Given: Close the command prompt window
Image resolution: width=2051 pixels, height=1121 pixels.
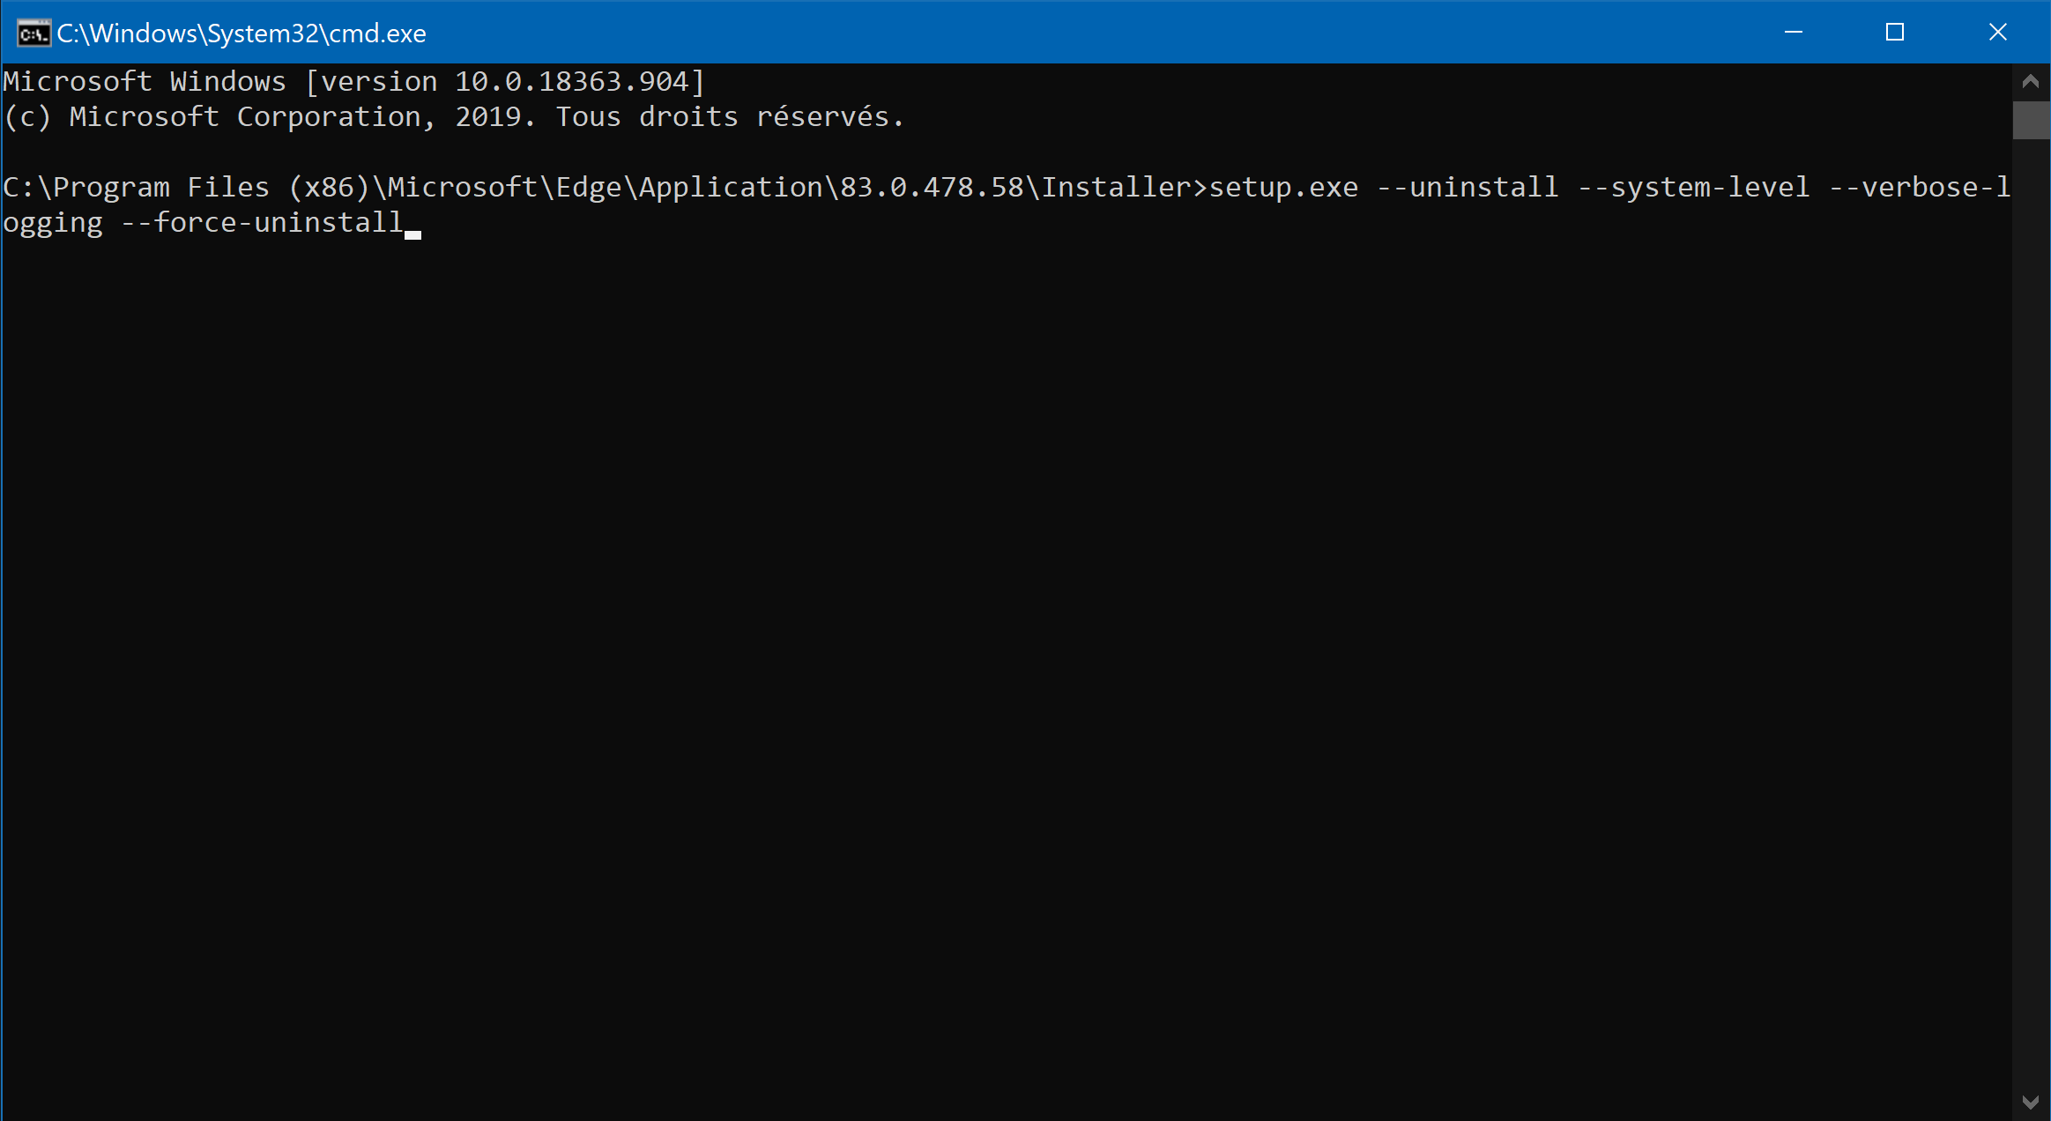Looking at the screenshot, I should [x=1997, y=33].
